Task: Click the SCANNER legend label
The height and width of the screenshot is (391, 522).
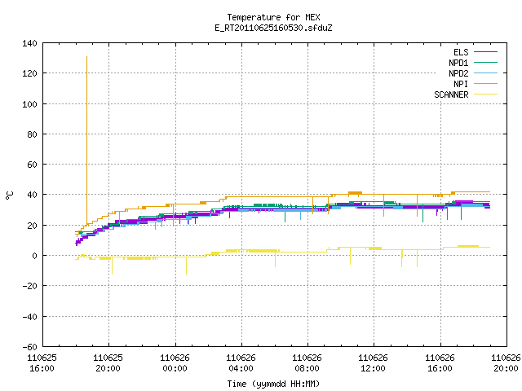Action: (x=451, y=94)
